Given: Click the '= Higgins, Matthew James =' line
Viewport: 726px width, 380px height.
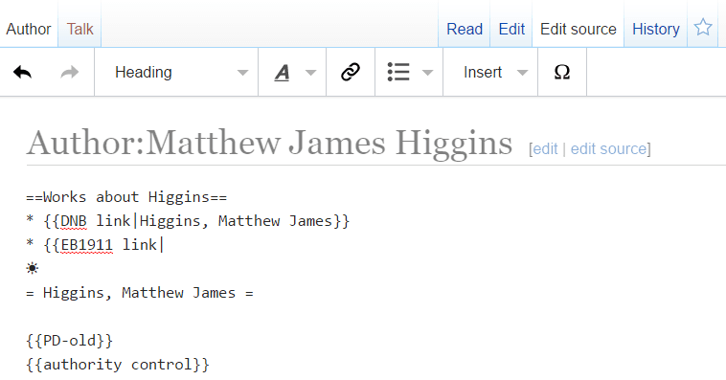Looking at the screenshot, I should 140,293.
